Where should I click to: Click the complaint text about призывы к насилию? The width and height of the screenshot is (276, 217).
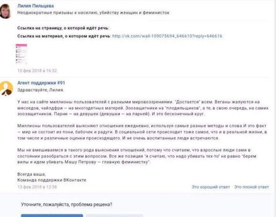tap(93, 13)
